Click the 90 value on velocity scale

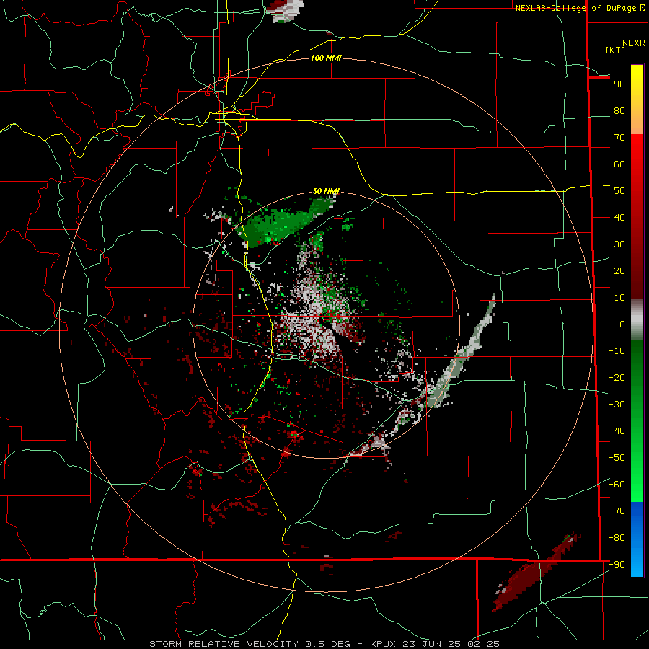(x=619, y=84)
